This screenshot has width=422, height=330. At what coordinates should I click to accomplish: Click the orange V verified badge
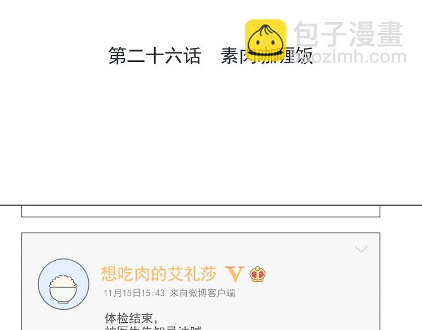[235, 274]
